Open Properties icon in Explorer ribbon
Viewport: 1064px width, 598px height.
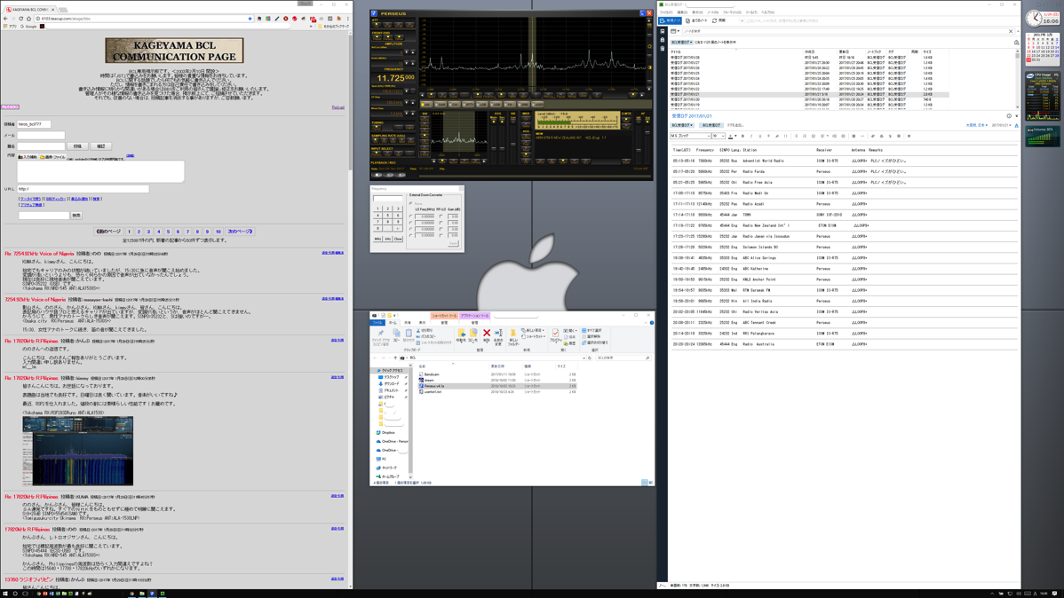tap(556, 333)
